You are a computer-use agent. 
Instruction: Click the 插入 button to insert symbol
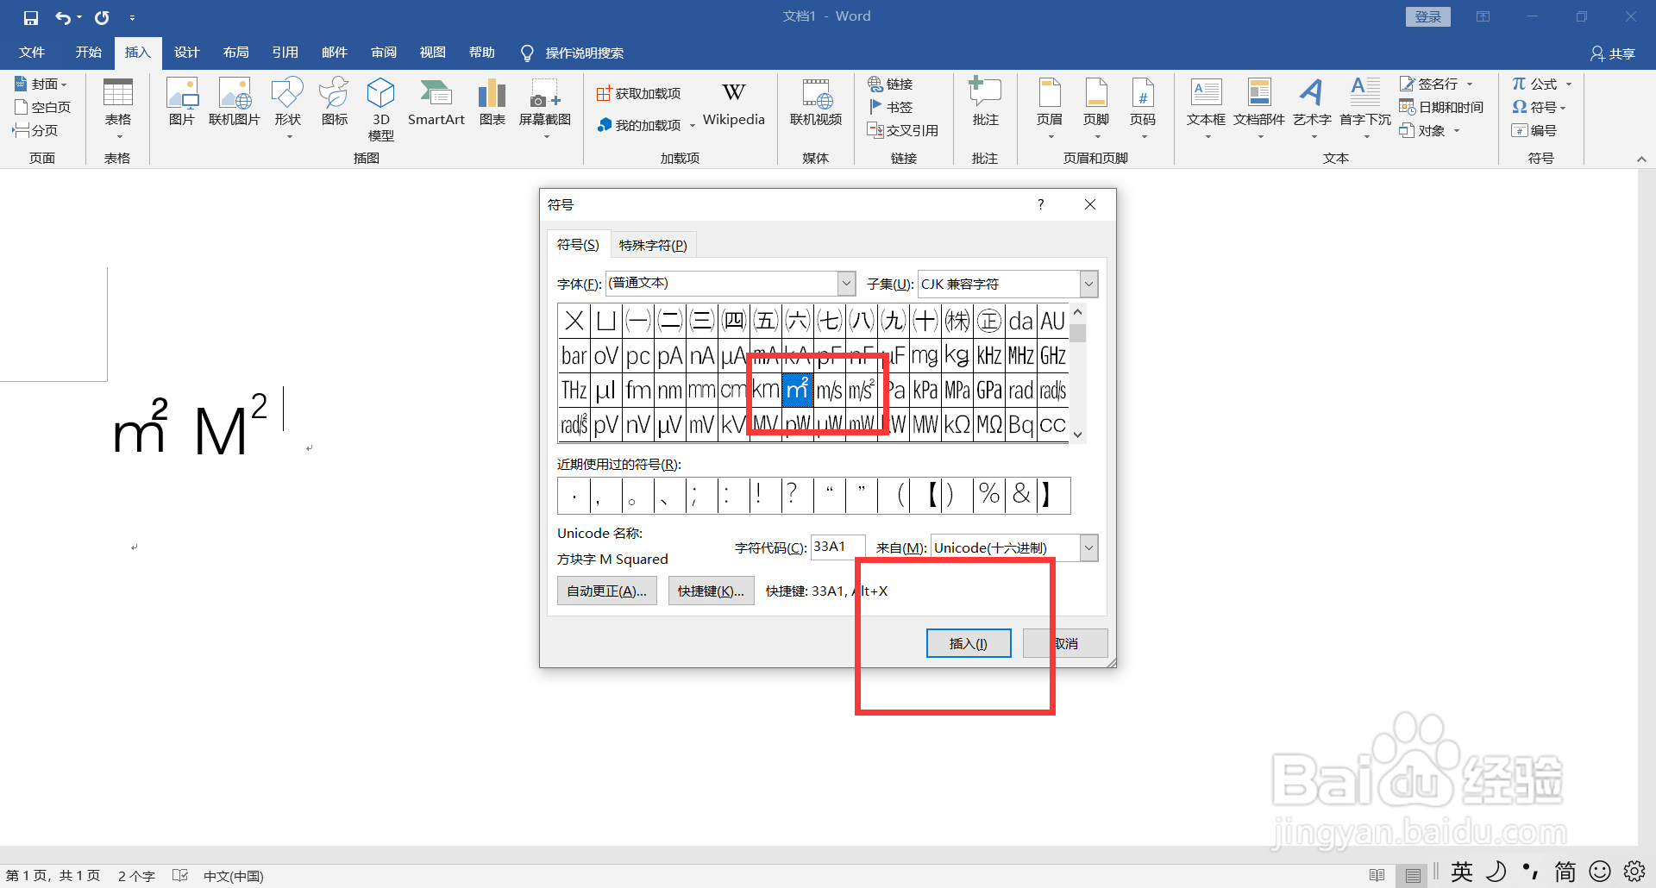[968, 642]
